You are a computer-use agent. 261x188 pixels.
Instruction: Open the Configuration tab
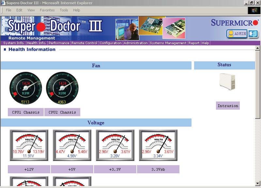(x=111, y=43)
